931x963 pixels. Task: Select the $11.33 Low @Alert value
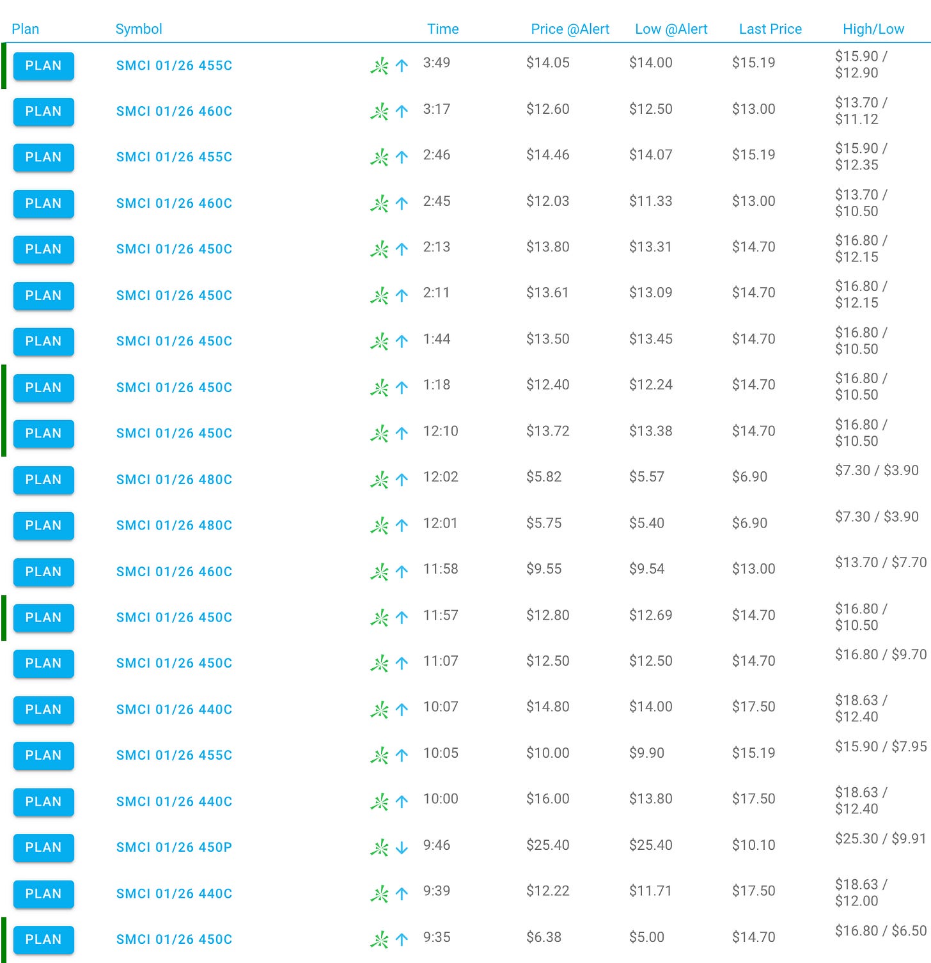coord(651,201)
